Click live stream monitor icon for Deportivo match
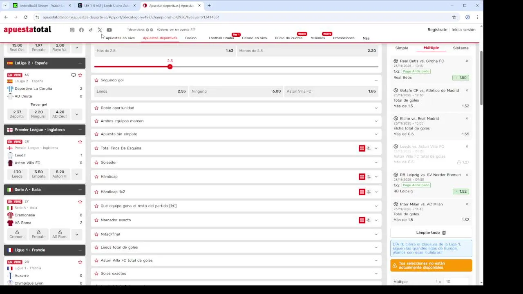 [74, 75]
